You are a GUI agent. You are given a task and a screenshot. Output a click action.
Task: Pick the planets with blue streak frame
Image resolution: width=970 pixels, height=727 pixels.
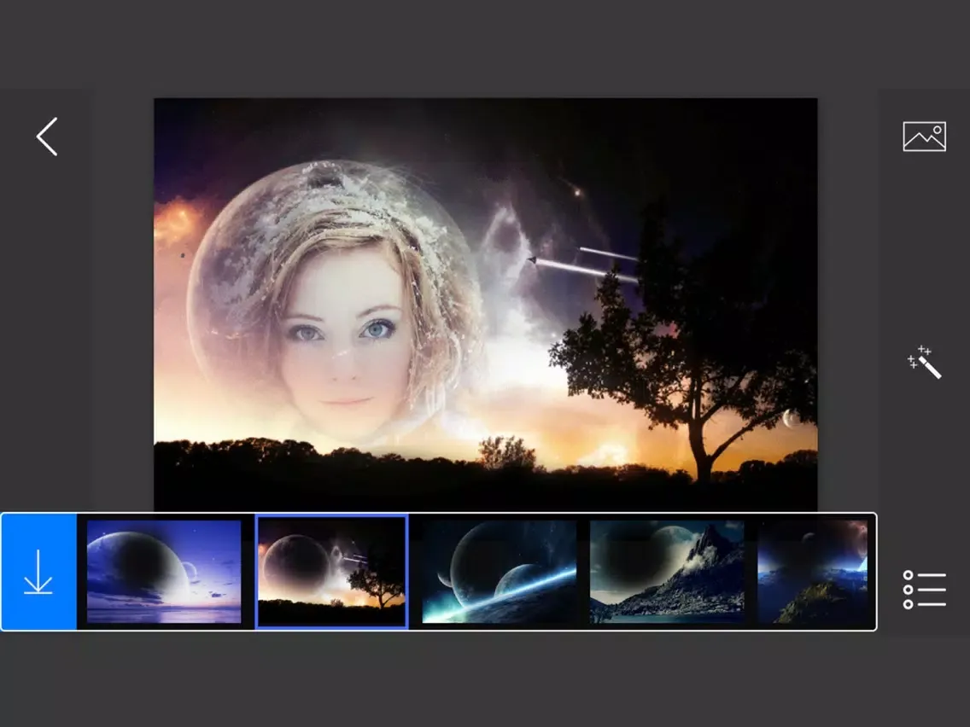point(500,572)
